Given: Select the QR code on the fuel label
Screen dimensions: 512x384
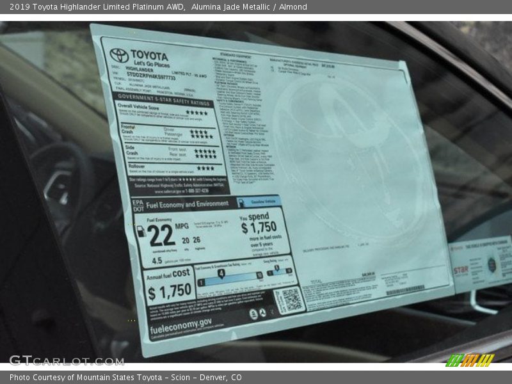Looking at the screenshot, I should click(x=292, y=300).
